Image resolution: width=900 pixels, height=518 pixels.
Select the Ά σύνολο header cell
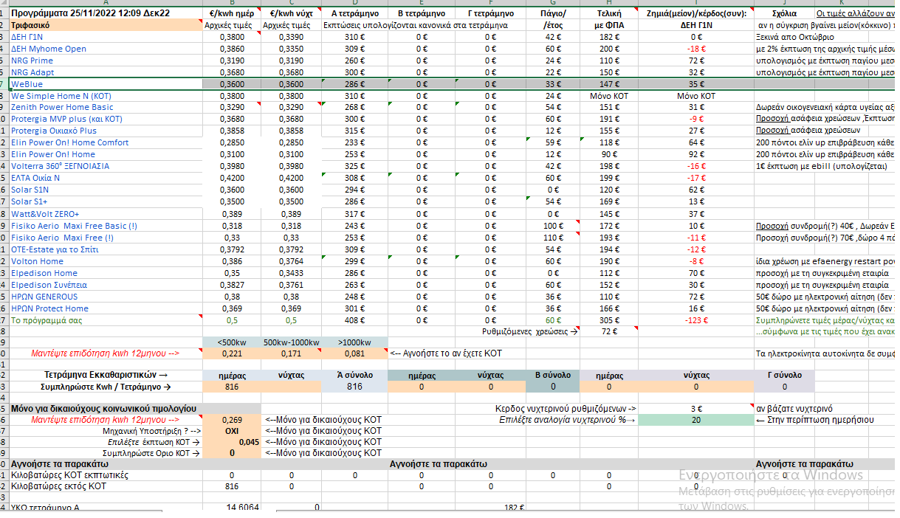(354, 375)
